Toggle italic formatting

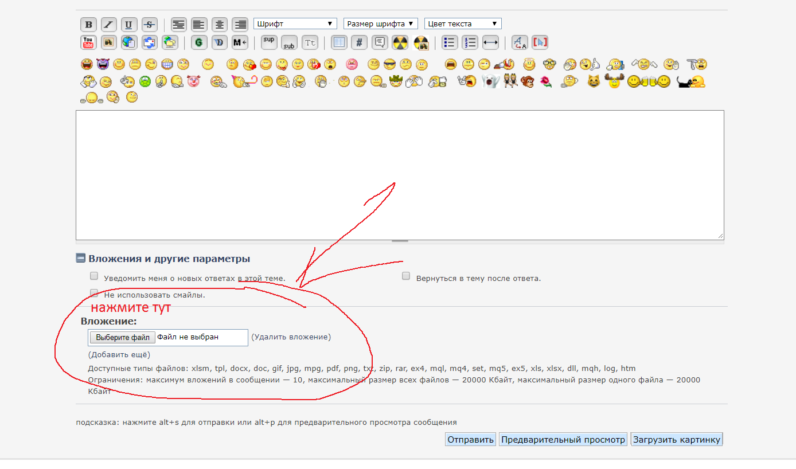pyautogui.click(x=109, y=25)
